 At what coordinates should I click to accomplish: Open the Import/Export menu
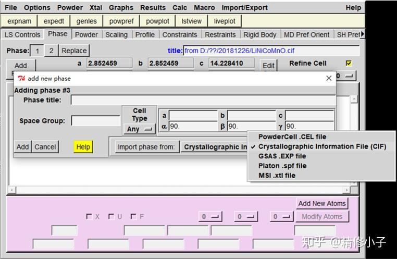tap(244, 8)
